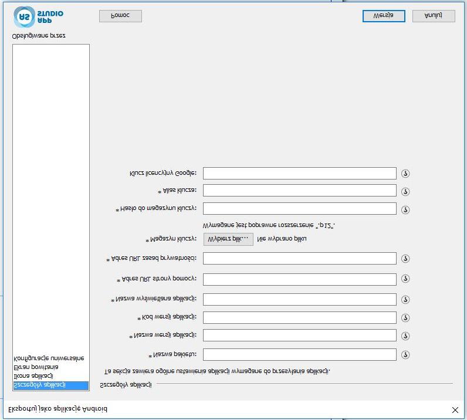Click the 'Ta sekcja zawiera ogólne ustawienia' description
The height and width of the screenshot is (420, 467).
[217, 371]
